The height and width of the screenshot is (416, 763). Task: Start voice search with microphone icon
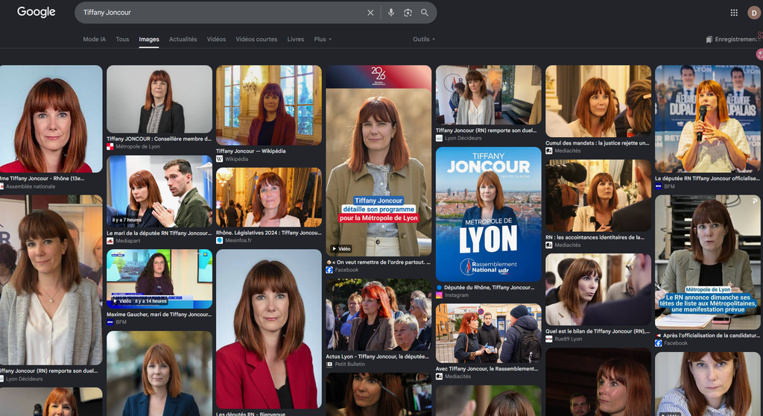pos(390,13)
